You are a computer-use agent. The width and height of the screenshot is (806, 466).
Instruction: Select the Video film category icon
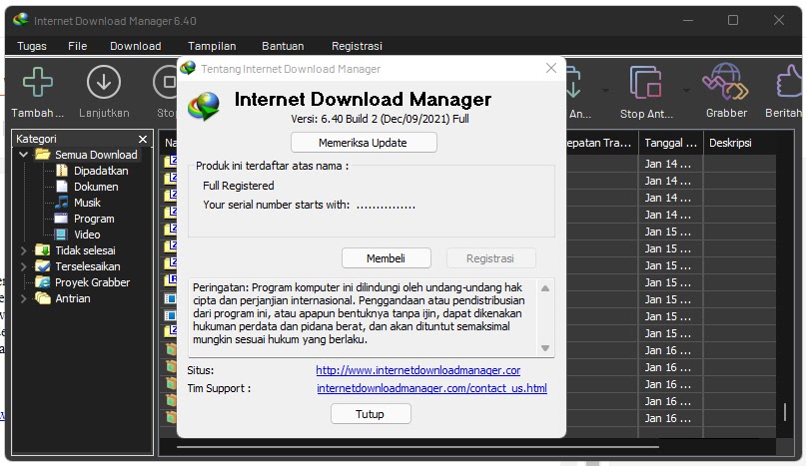coord(61,234)
